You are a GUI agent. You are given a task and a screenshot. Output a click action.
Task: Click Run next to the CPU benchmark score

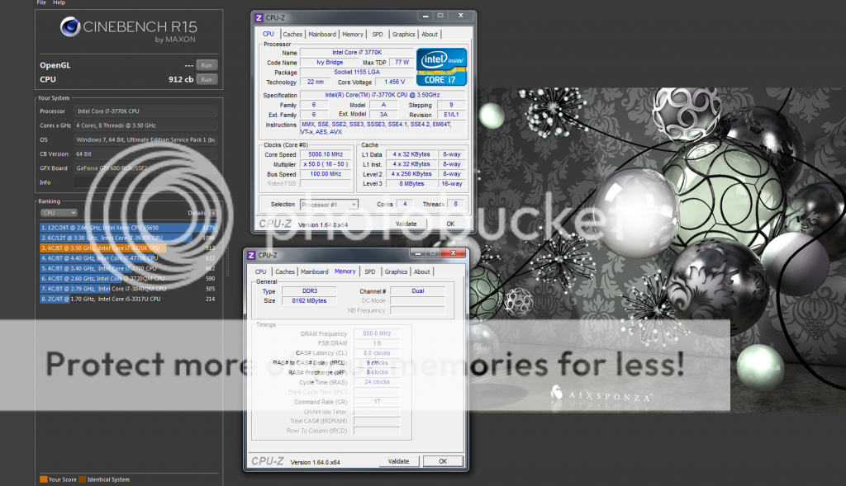click(207, 79)
